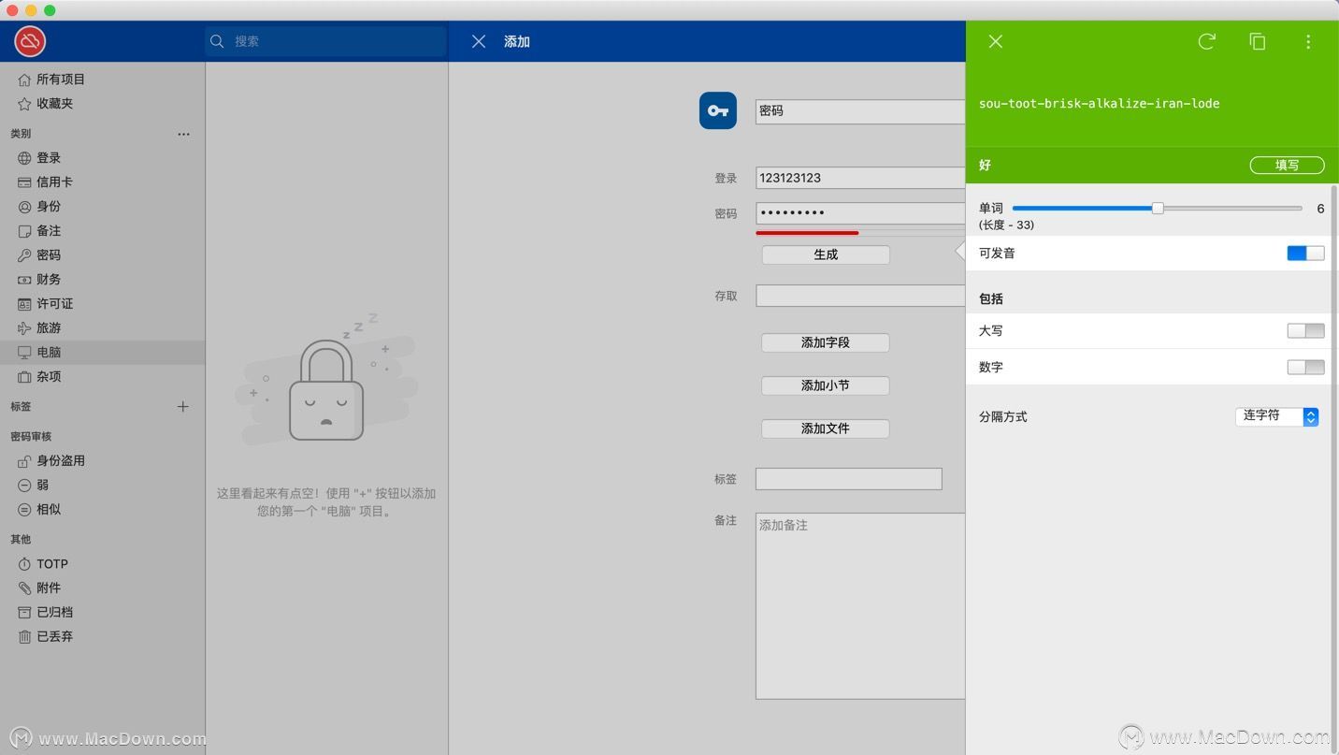Select 旅游 category

[x=102, y=328]
